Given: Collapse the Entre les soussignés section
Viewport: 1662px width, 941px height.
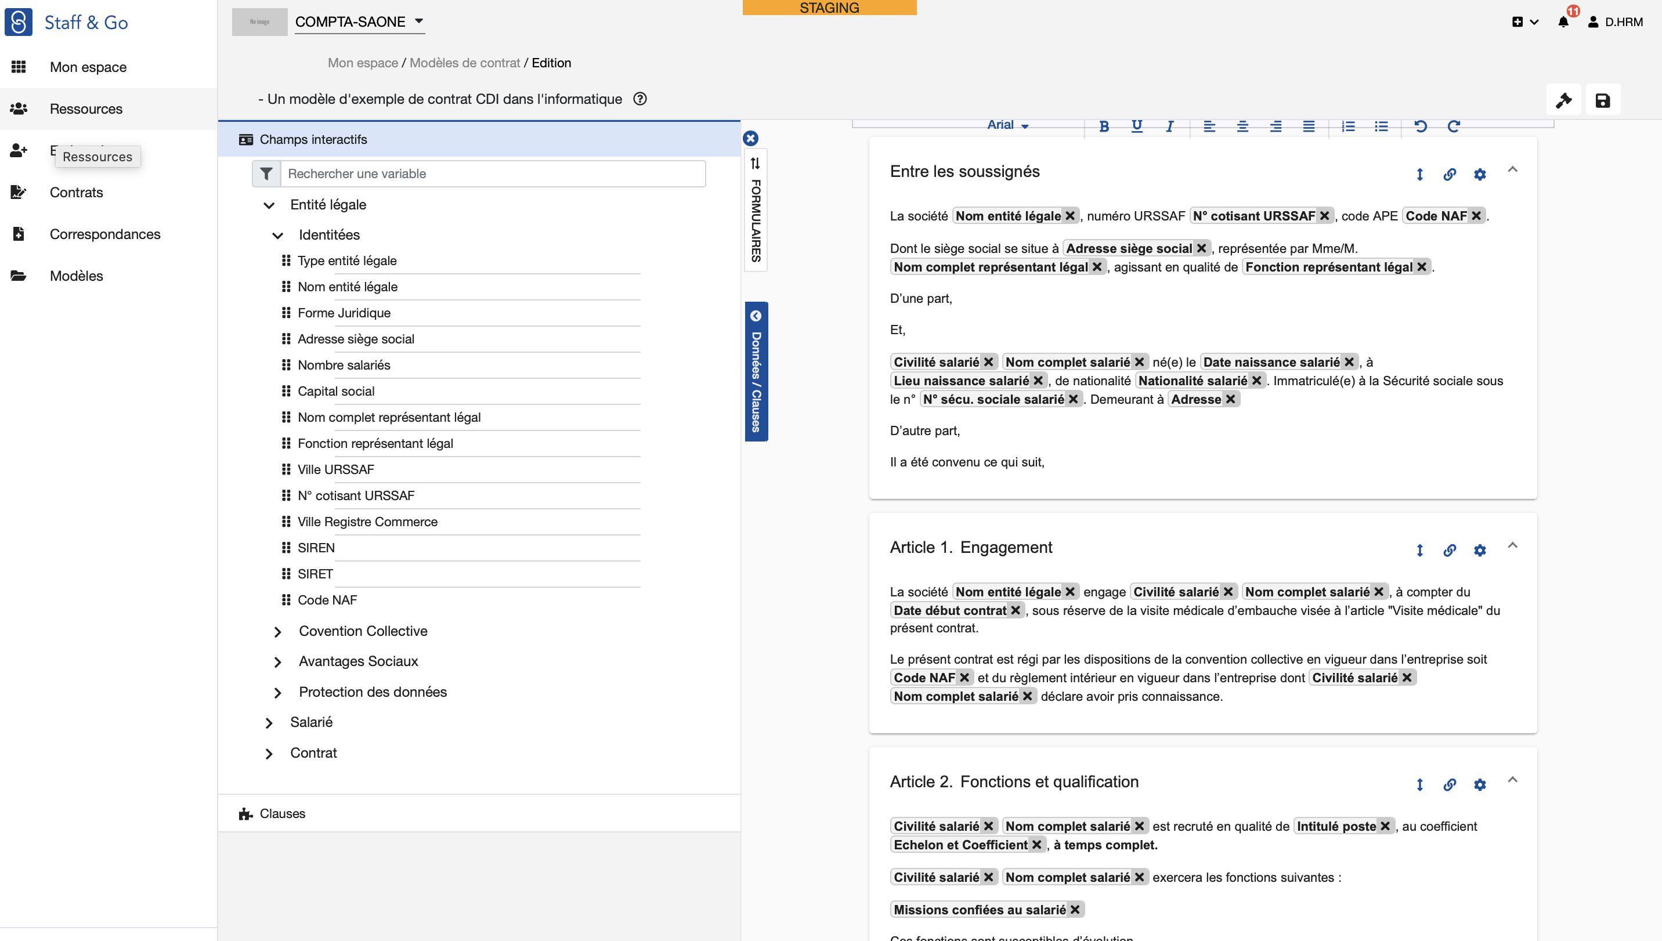Looking at the screenshot, I should point(1513,169).
